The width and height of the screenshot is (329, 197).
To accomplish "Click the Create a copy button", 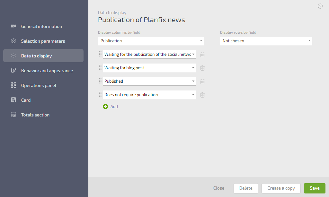I will click(281, 188).
